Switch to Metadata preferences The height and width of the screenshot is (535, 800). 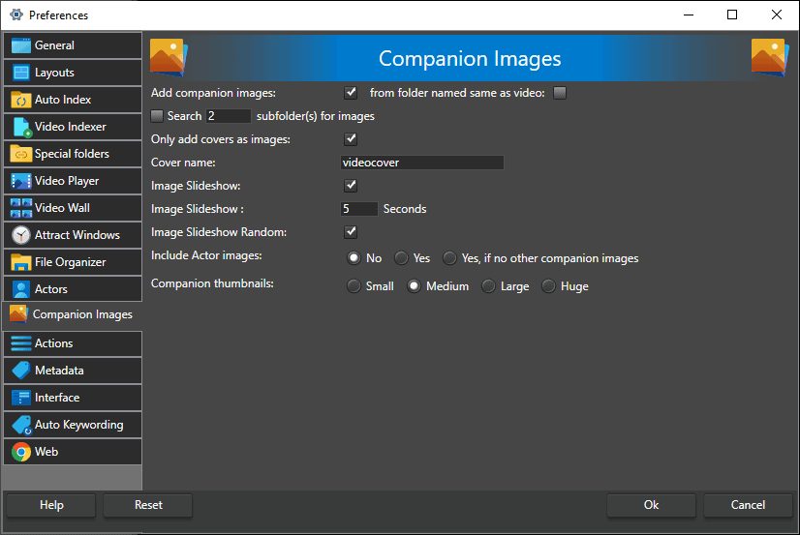point(73,371)
